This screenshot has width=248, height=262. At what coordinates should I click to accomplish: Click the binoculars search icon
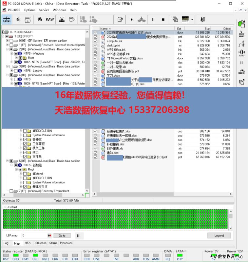click(40, 19)
